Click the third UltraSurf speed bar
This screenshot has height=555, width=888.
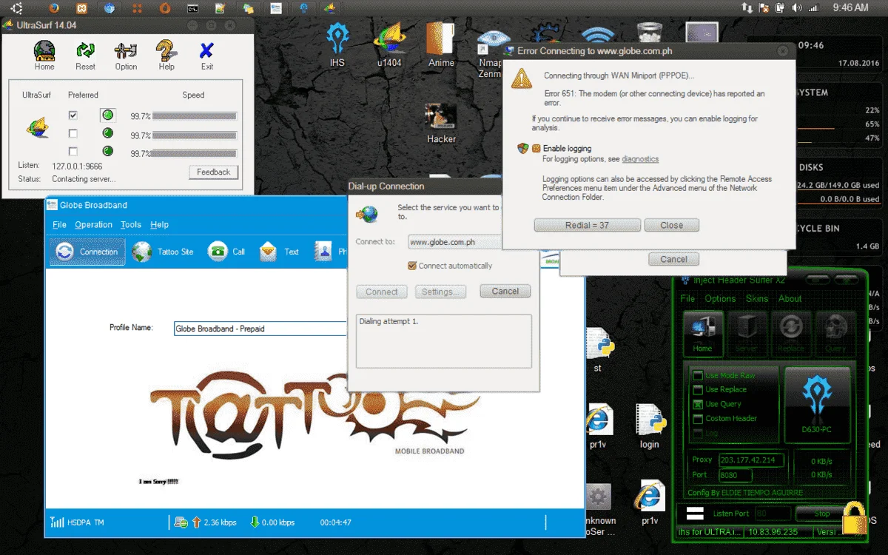tap(195, 153)
